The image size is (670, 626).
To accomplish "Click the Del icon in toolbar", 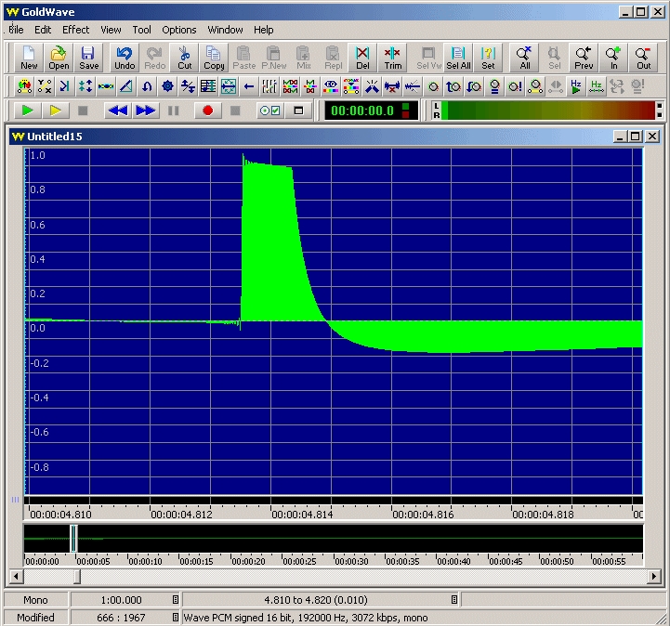I will point(362,58).
